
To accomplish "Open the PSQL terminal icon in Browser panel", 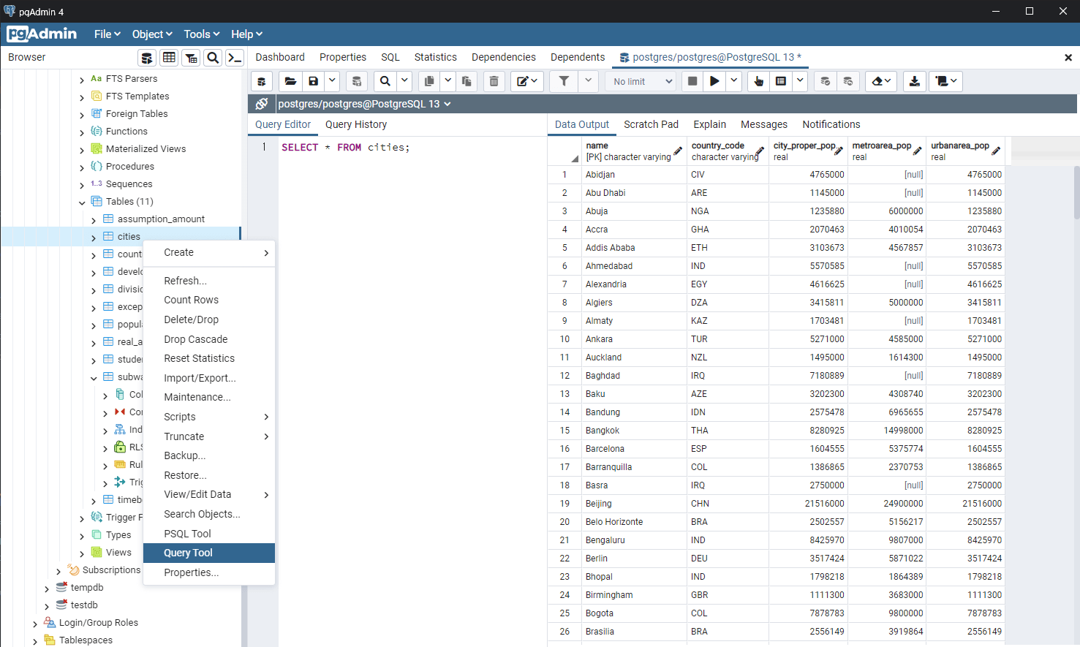I will pyautogui.click(x=235, y=58).
